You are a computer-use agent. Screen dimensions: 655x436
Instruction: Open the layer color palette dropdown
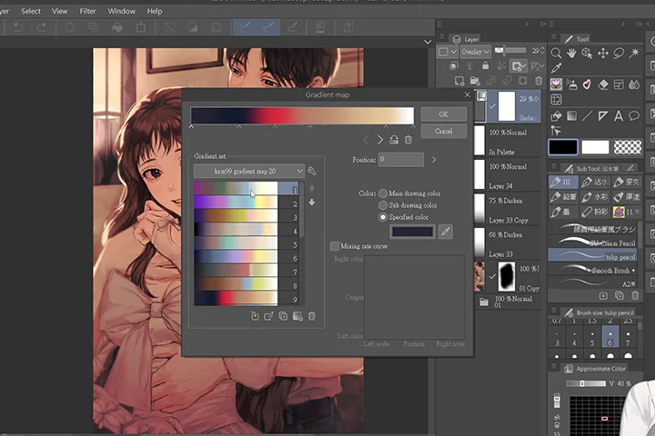[x=448, y=52]
